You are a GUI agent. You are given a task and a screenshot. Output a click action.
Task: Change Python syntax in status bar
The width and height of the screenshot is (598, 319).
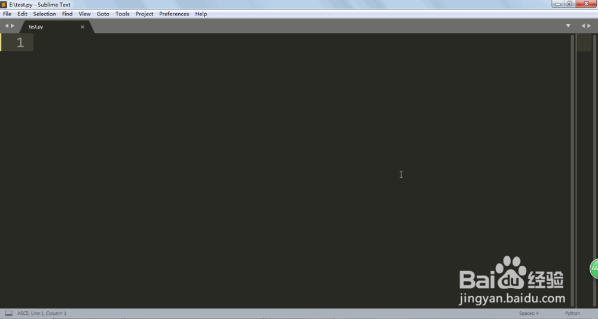tap(572, 313)
